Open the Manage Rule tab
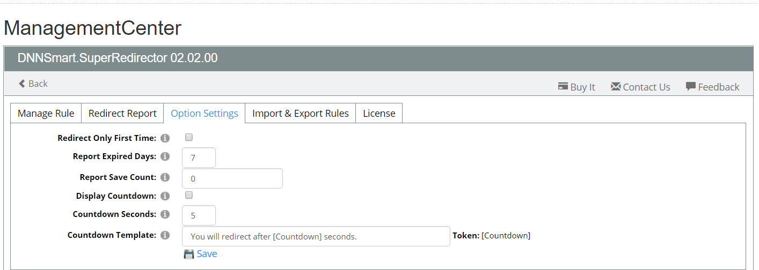759x270 pixels. pyautogui.click(x=46, y=113)
